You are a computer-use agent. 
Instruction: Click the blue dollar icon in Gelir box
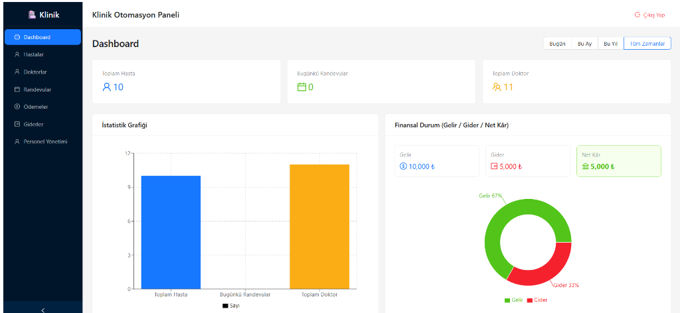(403, 166)
